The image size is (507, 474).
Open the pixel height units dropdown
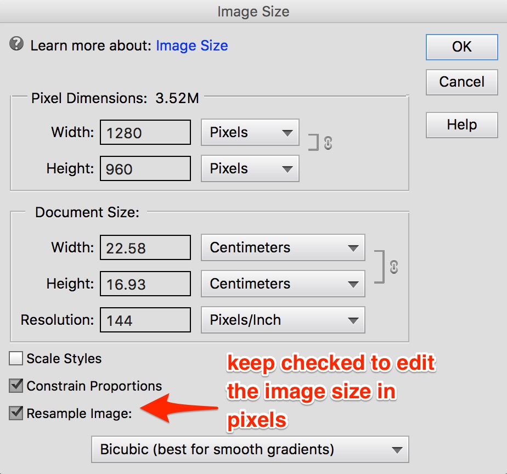250,169
